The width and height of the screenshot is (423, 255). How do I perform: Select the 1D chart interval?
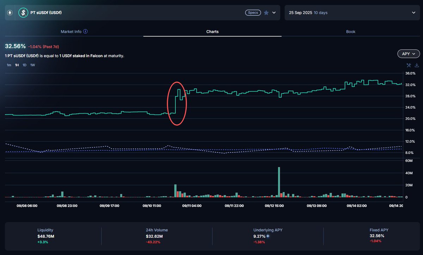25,65
